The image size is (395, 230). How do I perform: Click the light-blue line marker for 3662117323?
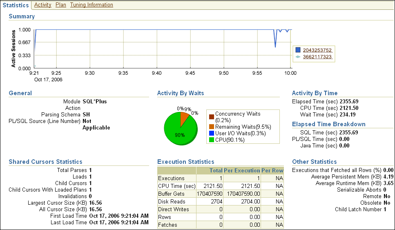coord(298,57)
